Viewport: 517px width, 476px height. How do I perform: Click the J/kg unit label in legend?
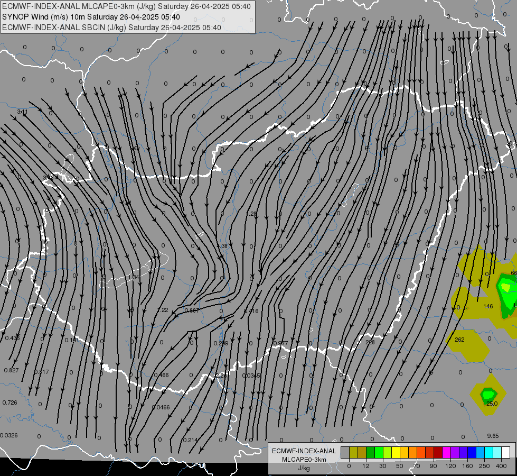pos(304,468)
